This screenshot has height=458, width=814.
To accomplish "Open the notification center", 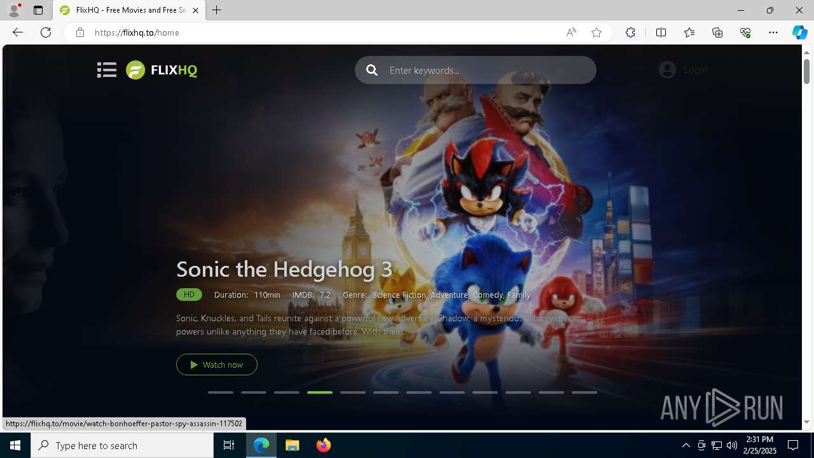I will click(x=793, y=445).
